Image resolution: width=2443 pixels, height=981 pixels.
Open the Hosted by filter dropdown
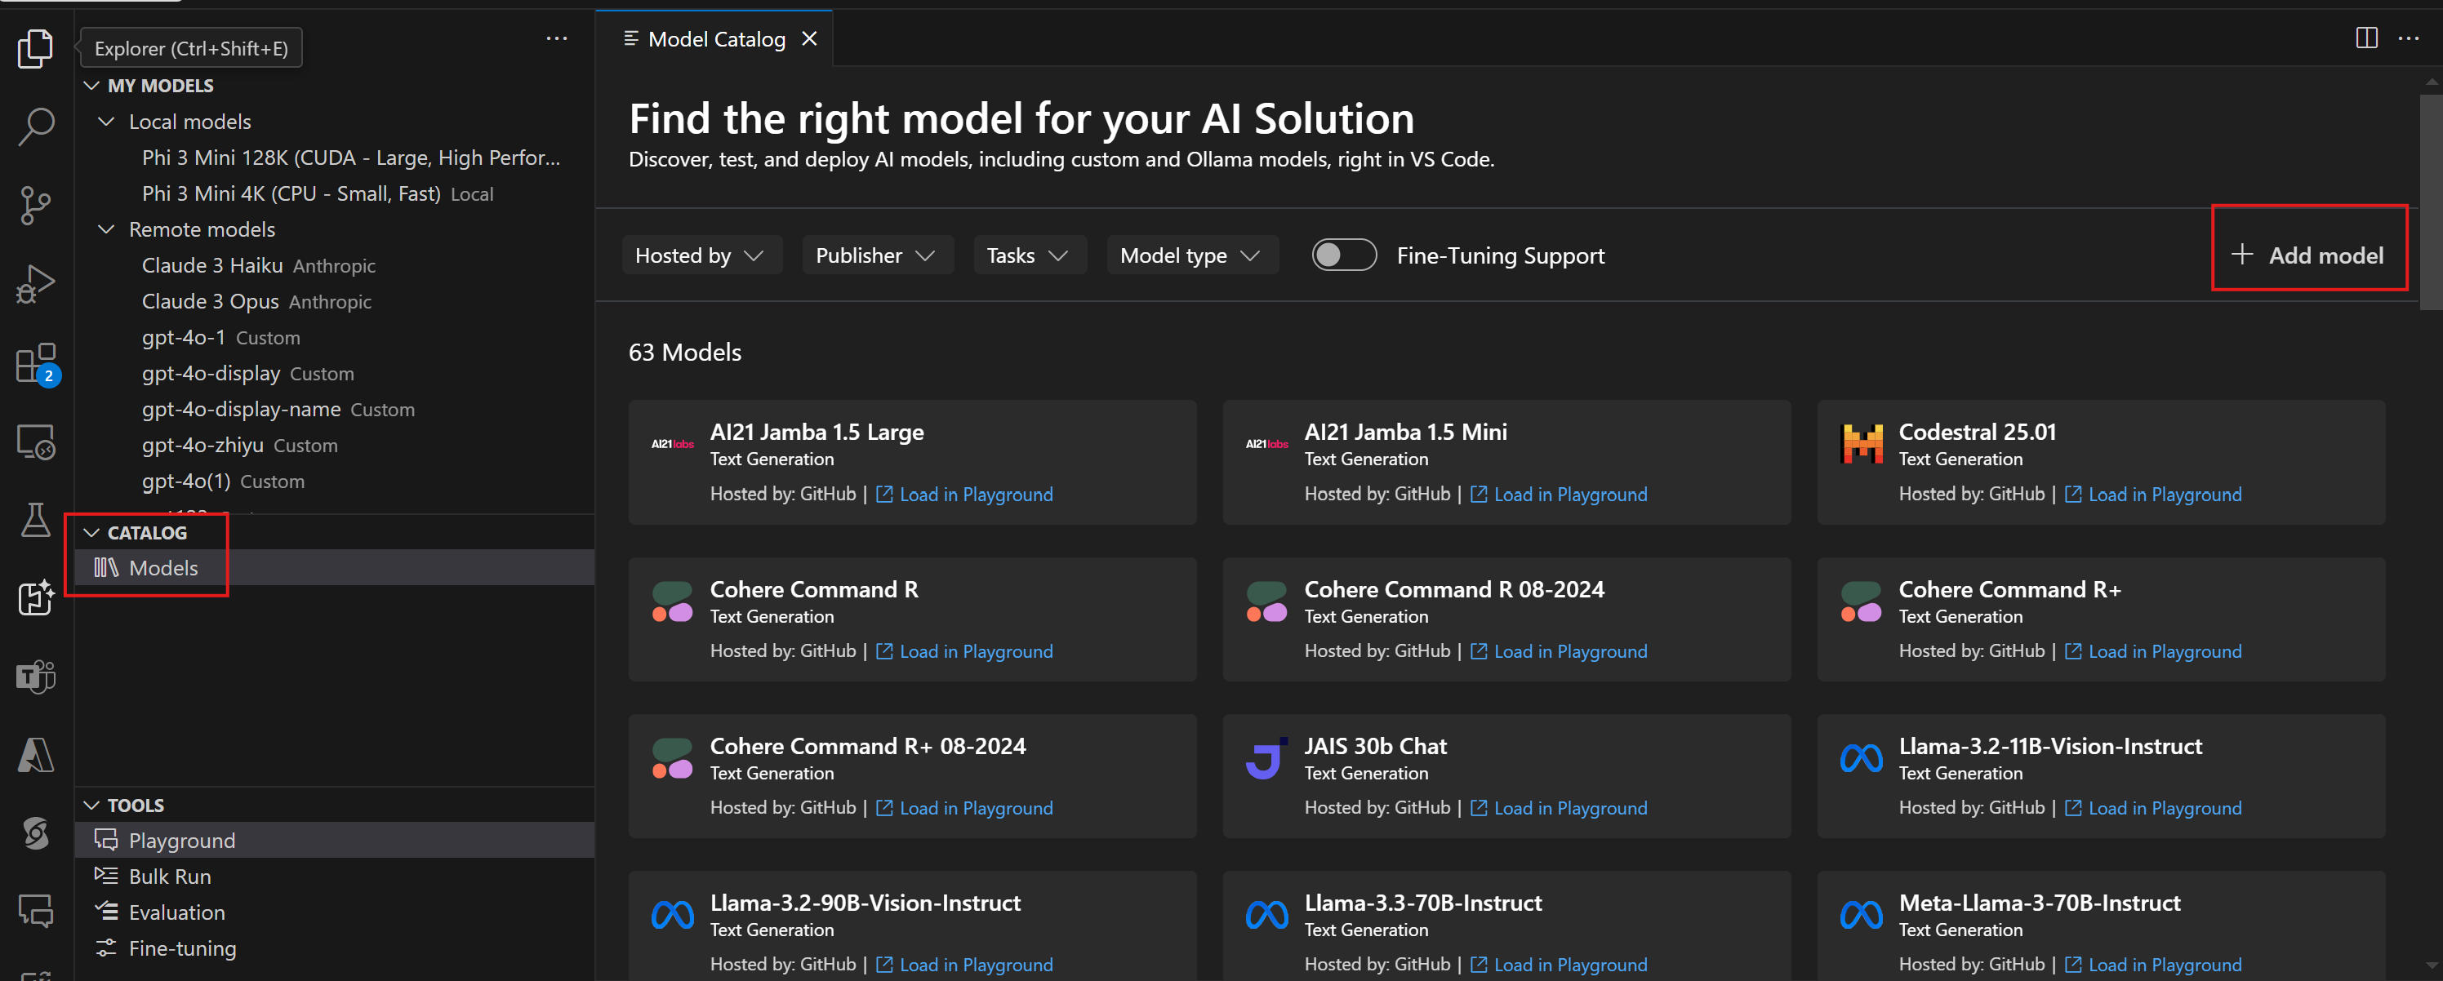[702, 255]
